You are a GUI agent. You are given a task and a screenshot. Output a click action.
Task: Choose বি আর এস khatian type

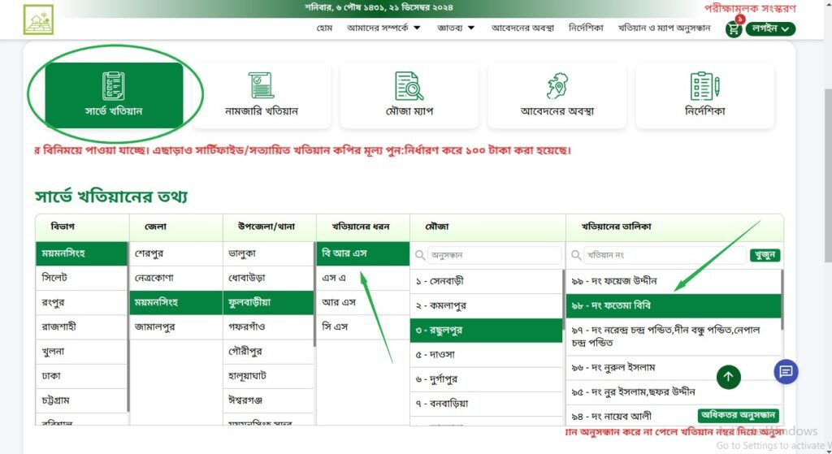coord(363,253)
